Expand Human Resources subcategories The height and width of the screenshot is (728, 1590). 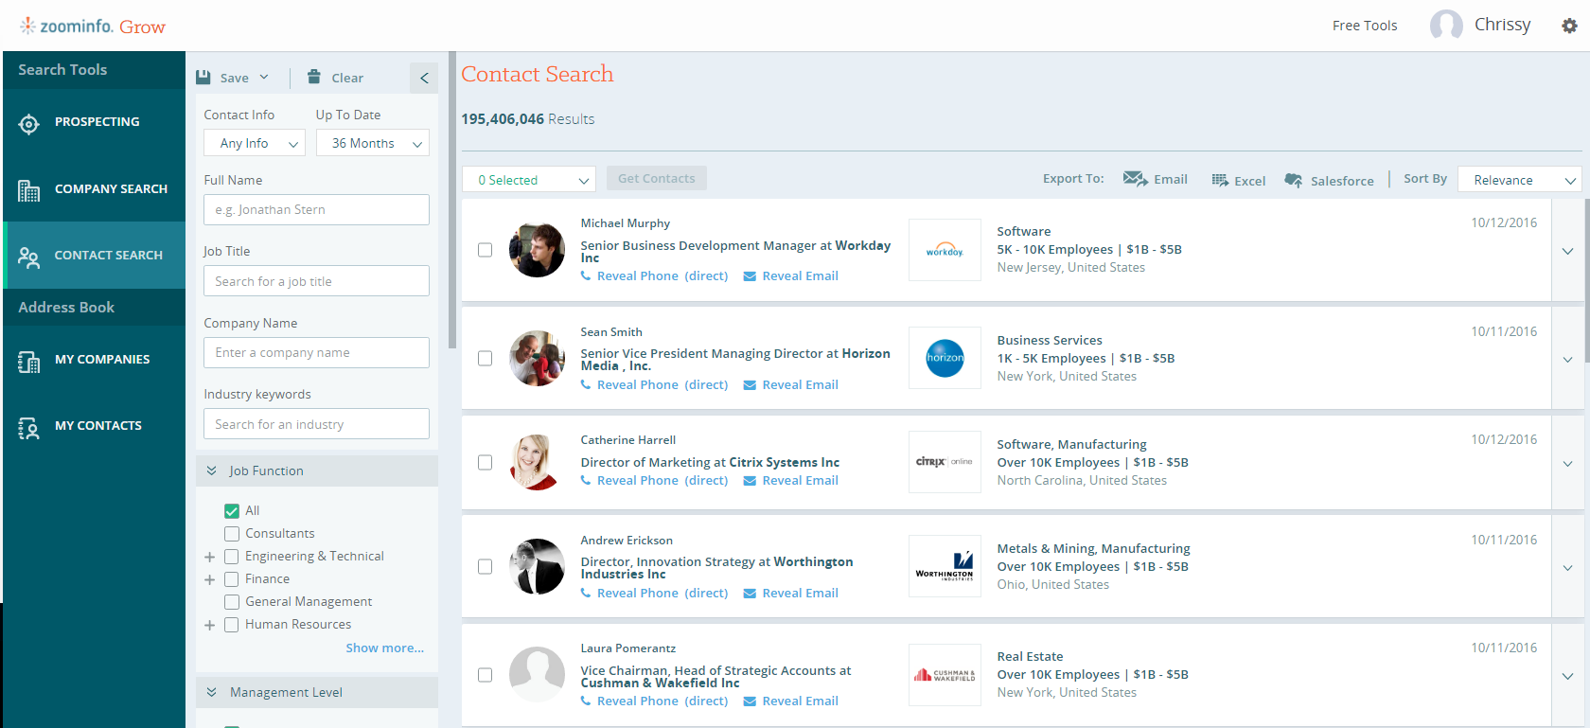[209, 625]
